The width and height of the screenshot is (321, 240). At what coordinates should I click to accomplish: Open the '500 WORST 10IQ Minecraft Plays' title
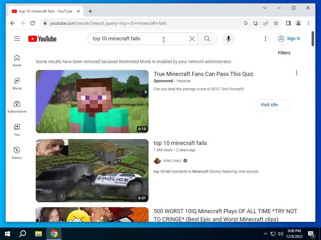(225, 215)
